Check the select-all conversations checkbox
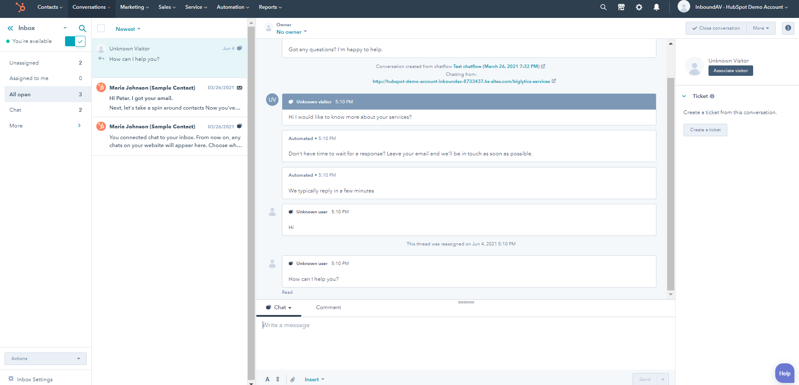This screenshot has height=385, width=799. 101,28
